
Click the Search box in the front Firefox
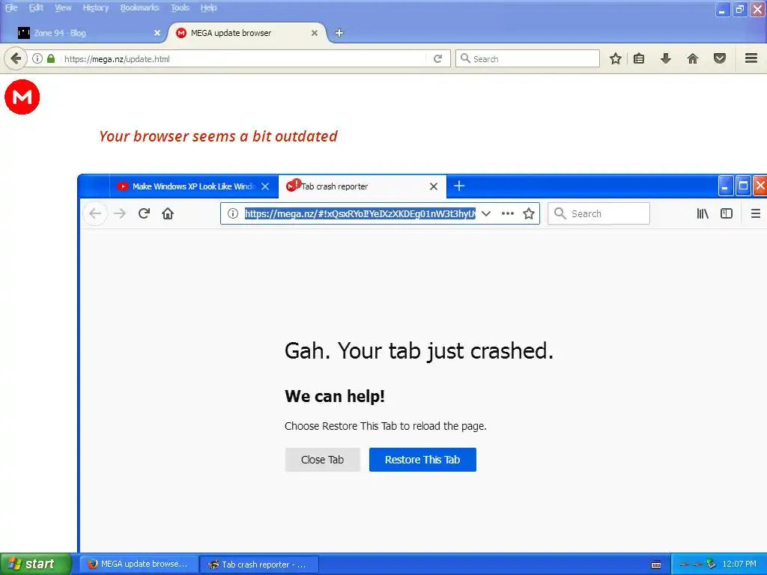[598, 213]
